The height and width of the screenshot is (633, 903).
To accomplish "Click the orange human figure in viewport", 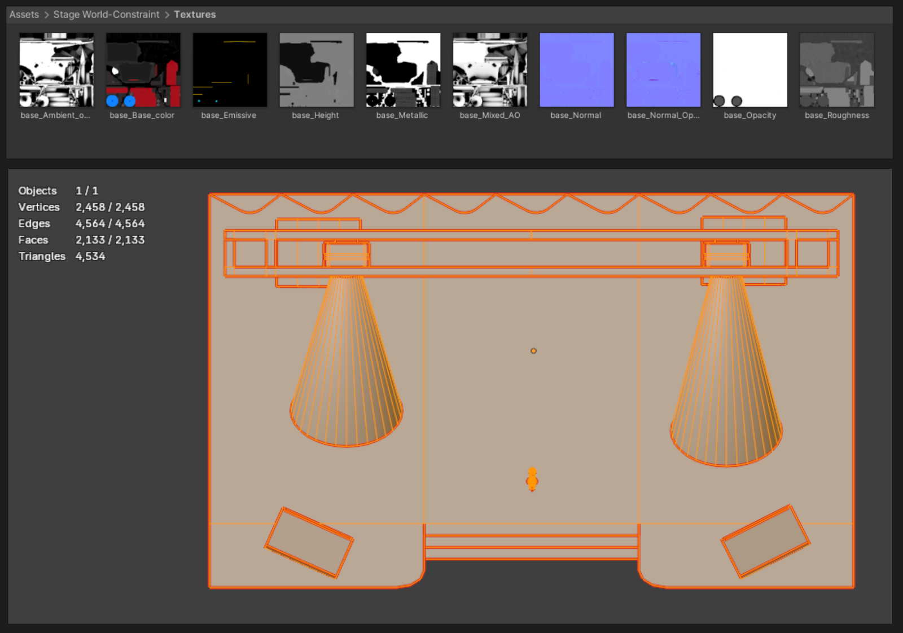I will (x=532, y=480).
